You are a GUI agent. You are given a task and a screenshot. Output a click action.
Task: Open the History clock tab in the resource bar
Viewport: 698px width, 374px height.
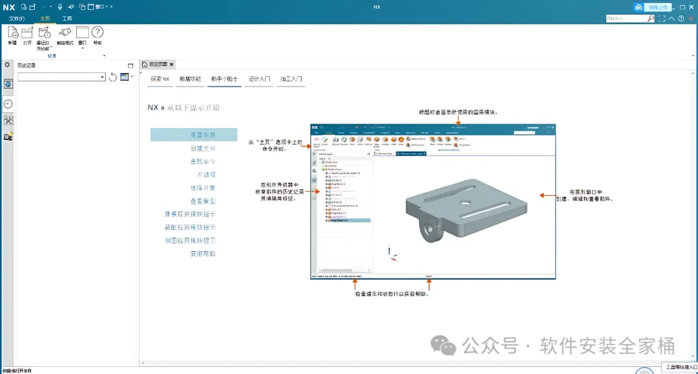(x=8, y=103)
